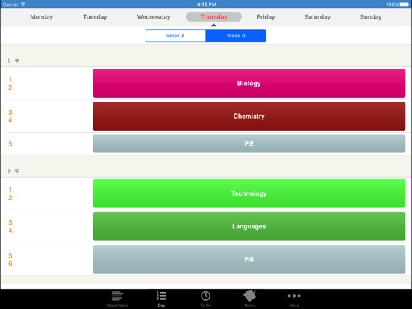The image size is (412, 309).
Task: Select the Friday day tab
Action: click(266, 17)
